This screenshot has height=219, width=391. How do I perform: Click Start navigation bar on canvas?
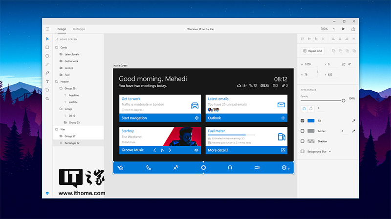[x=160, y=118]
